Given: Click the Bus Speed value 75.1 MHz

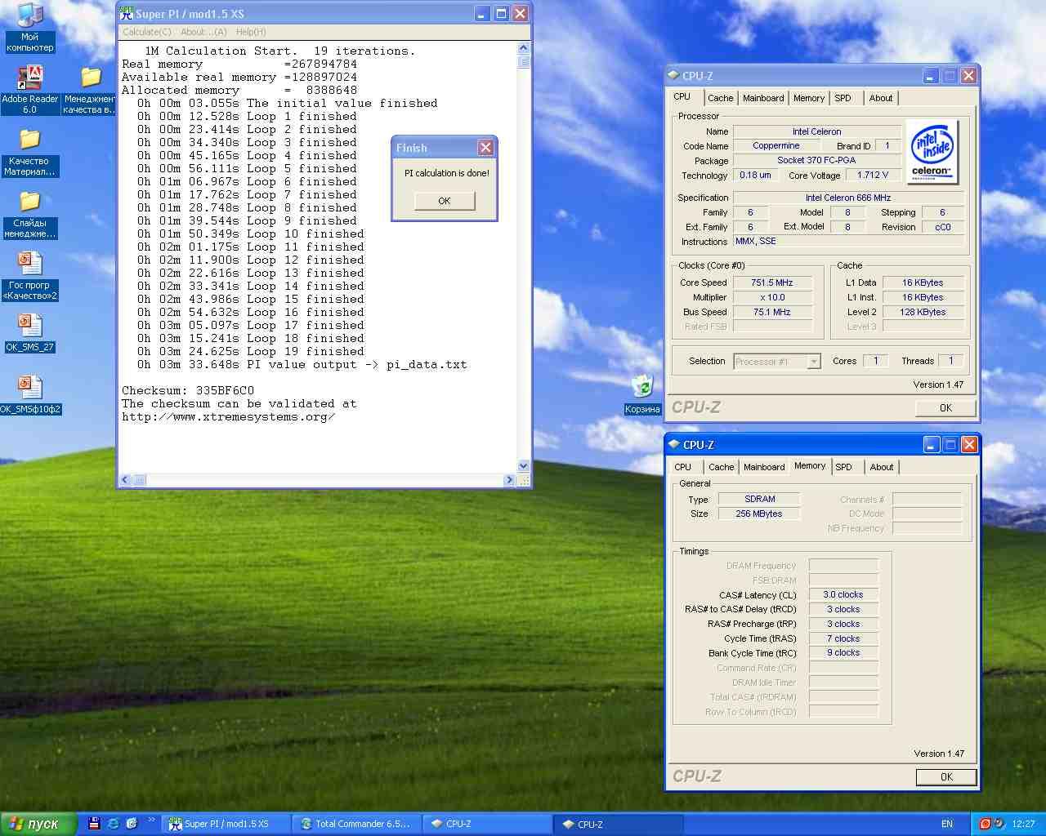Looking at the screenshot, I should point(772,312).
